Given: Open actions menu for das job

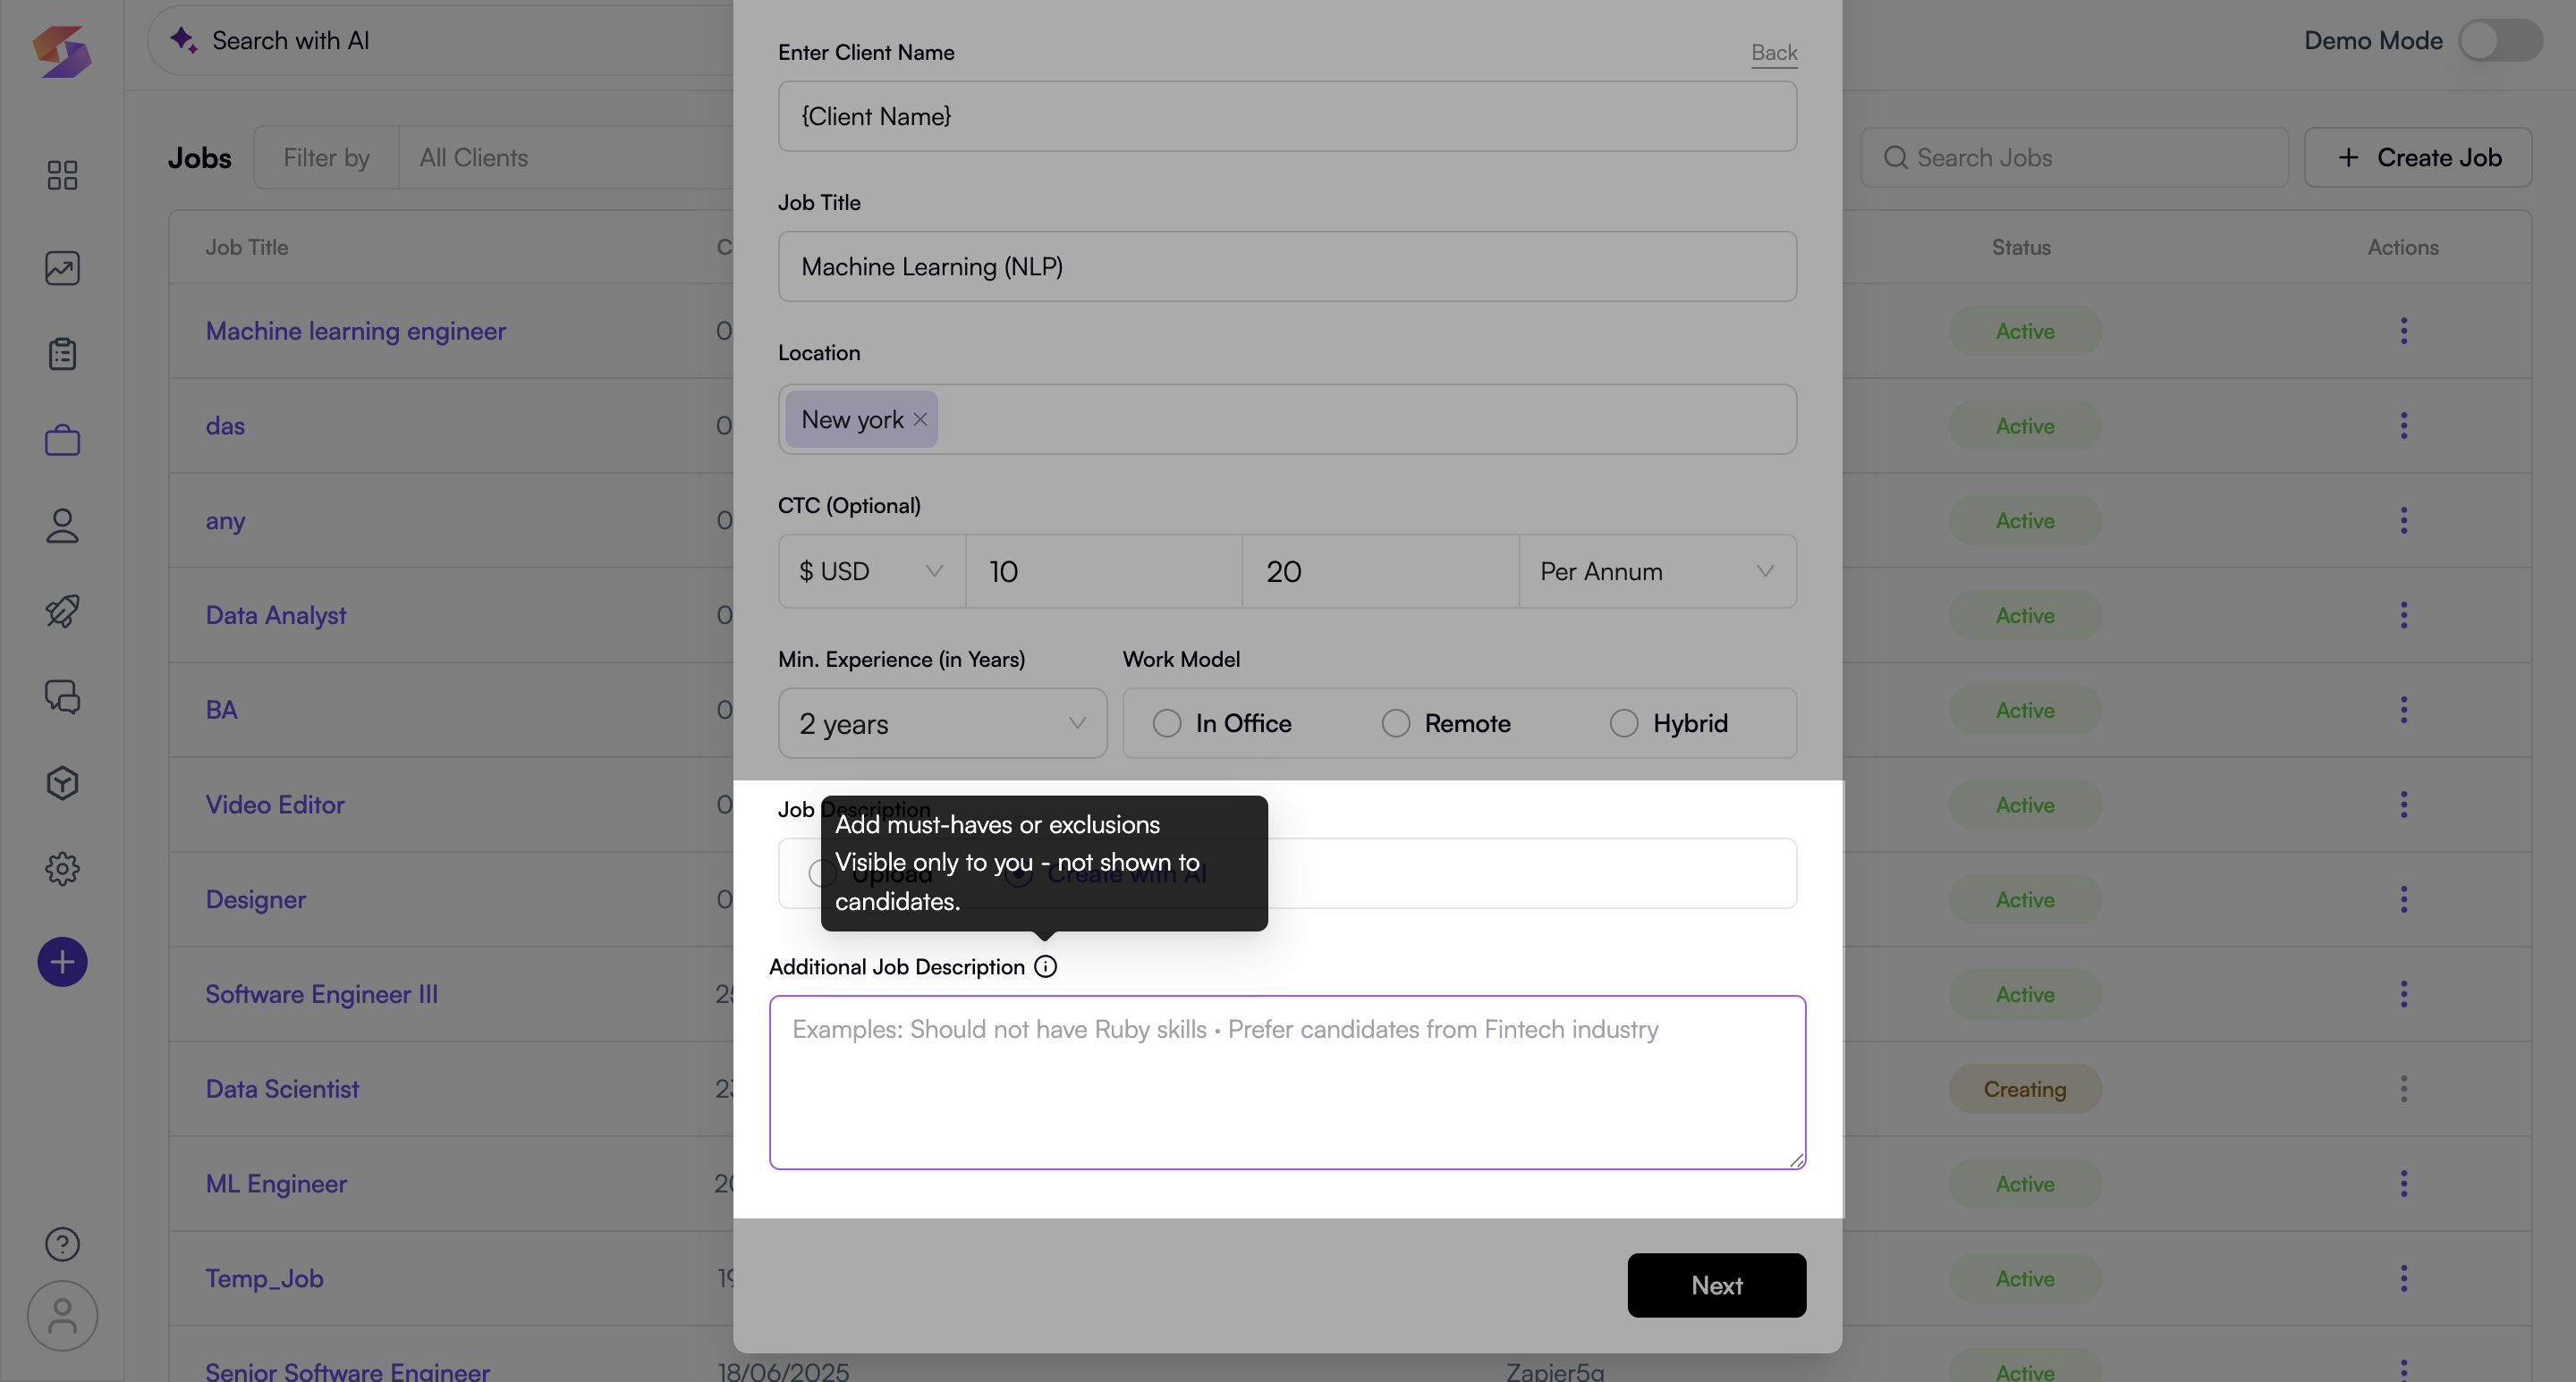Looking at the screenshot, I should (x=2403, y=426).
